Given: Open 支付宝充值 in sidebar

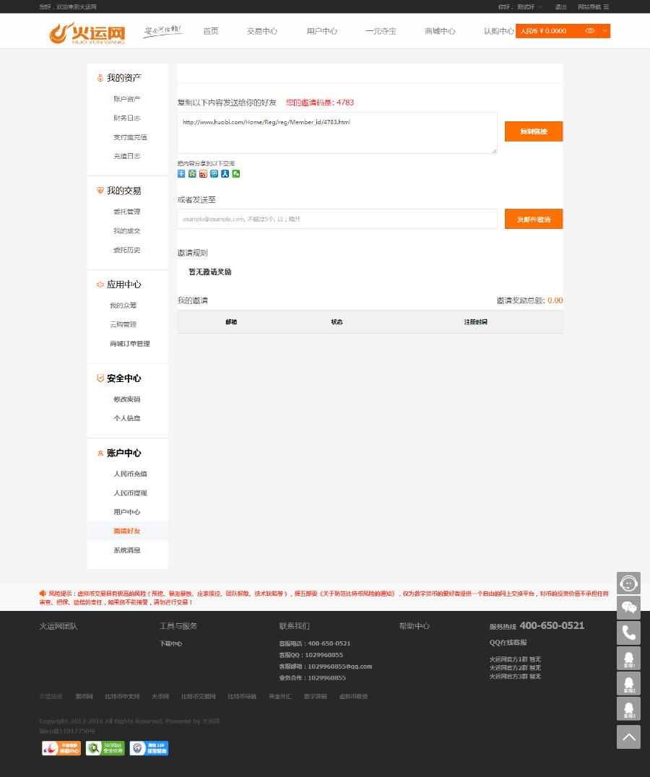Looking at the screenshot, I should [x=130, y=137].
